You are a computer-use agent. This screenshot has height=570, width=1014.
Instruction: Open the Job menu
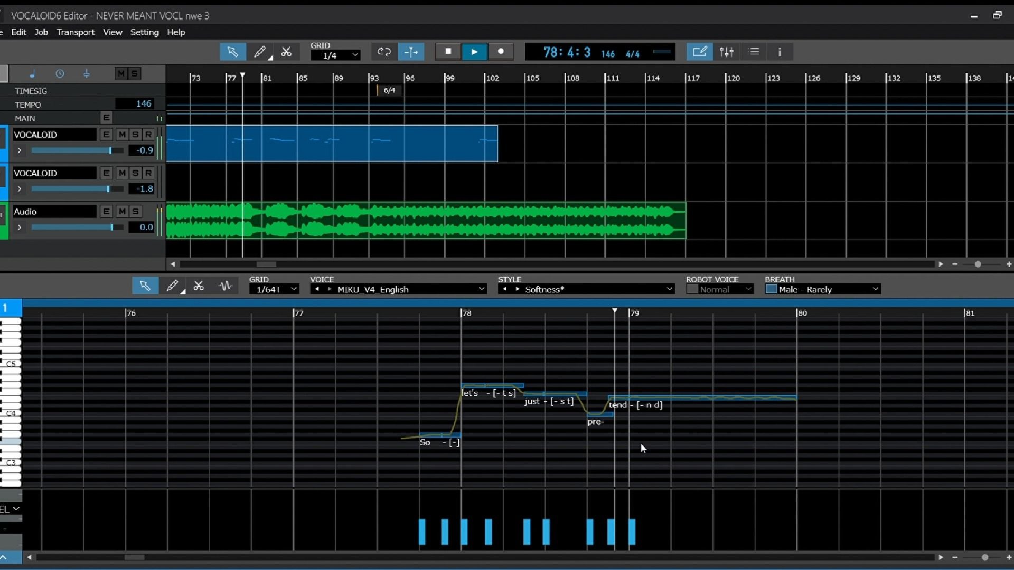[x=41, y=32]
